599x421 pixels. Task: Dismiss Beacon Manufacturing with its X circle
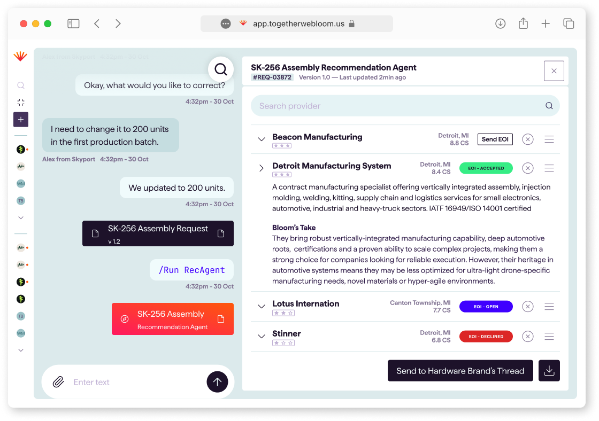tap(527, 139)
